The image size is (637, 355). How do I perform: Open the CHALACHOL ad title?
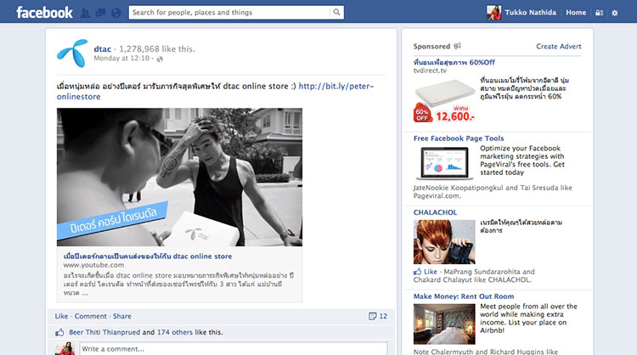click(435, 212)
